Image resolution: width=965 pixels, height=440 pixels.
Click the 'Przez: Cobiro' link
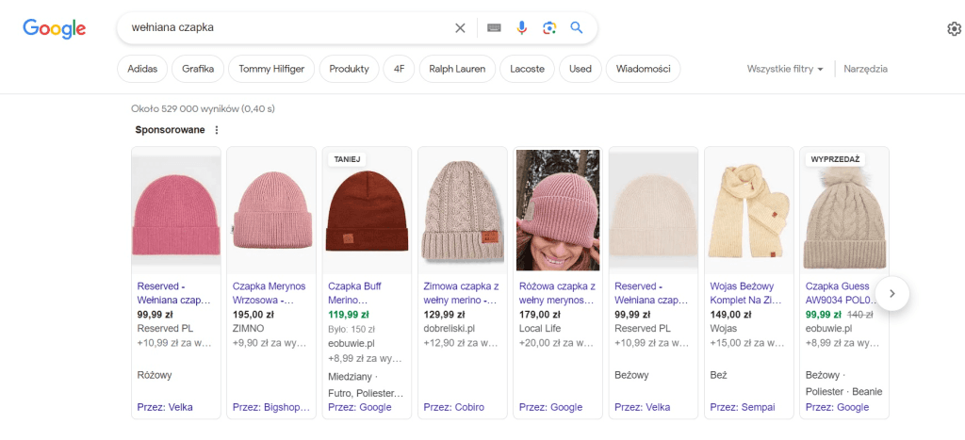pyautogui.click(x=453, y=407)
